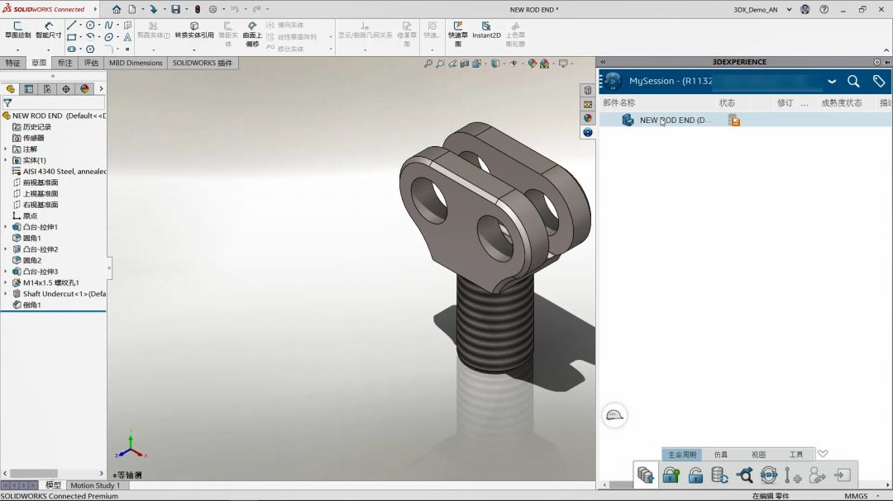Expand 凸台-拉伸2 feature node

(x=6, y=249)
